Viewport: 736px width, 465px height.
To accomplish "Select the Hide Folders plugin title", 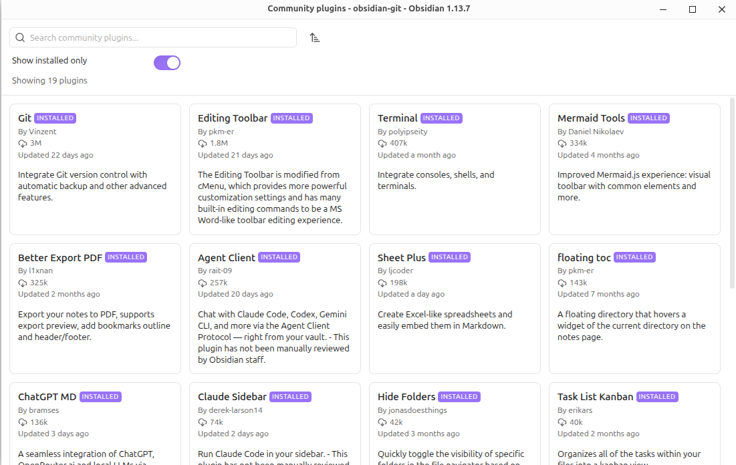I will click(x=406, y=397).
